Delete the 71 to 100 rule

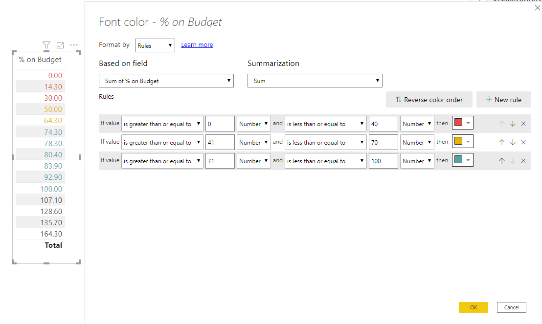523,161
